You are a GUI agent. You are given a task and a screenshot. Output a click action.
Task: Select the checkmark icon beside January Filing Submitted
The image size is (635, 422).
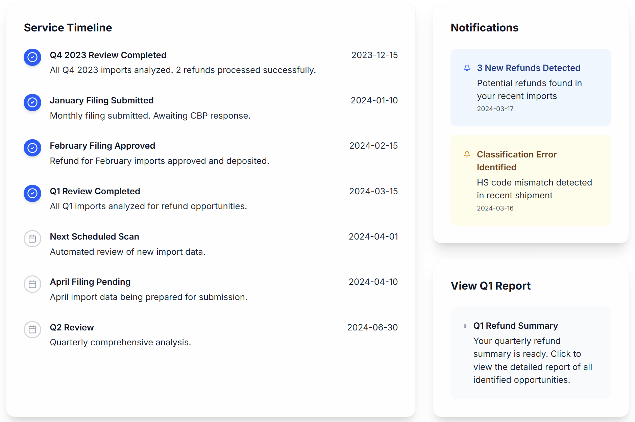(x=32, y=103)
